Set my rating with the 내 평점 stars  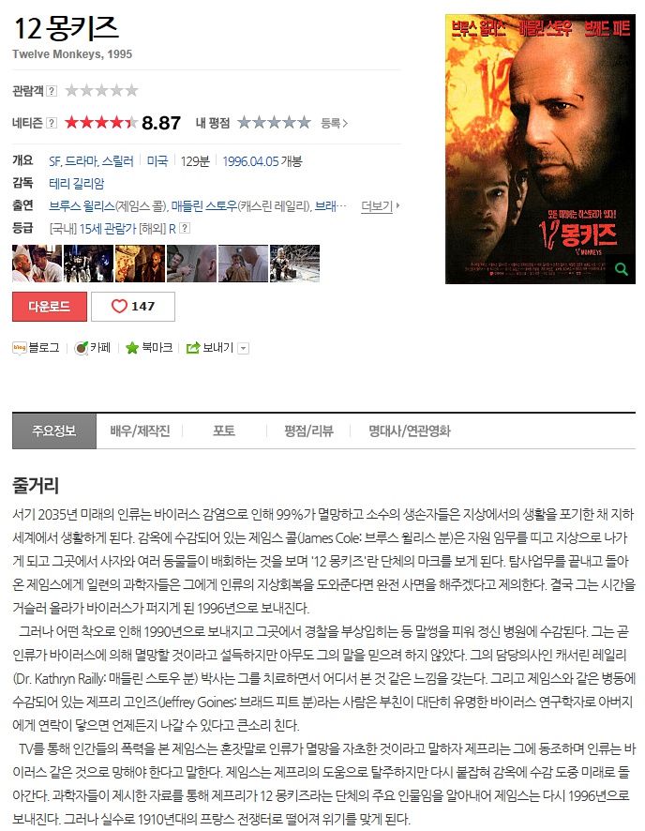pyautogui.click(x=274, y=123)
